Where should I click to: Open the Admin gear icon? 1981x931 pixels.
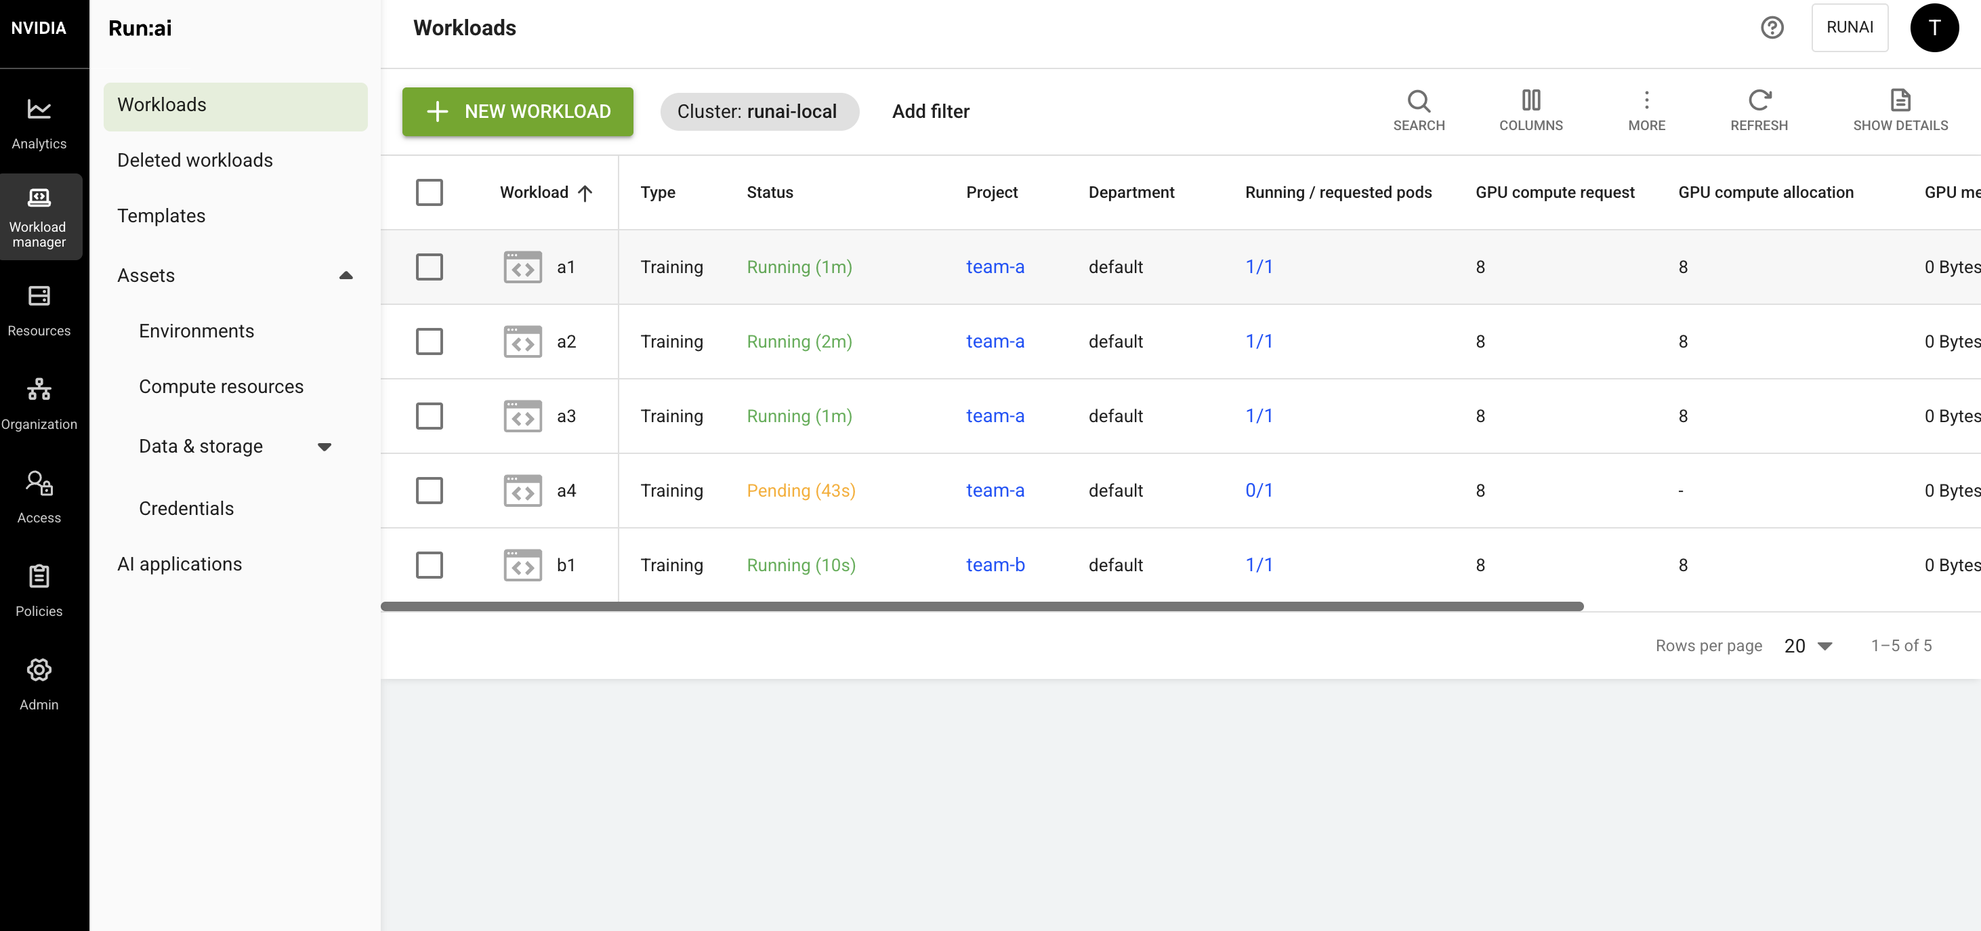39,669
